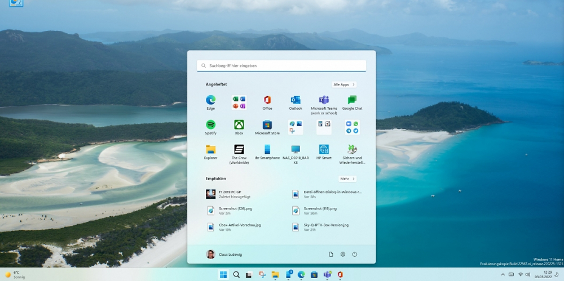Open Claus Ludewig user account menu
The image size is (564, 281).
click(x=224, y=255)
